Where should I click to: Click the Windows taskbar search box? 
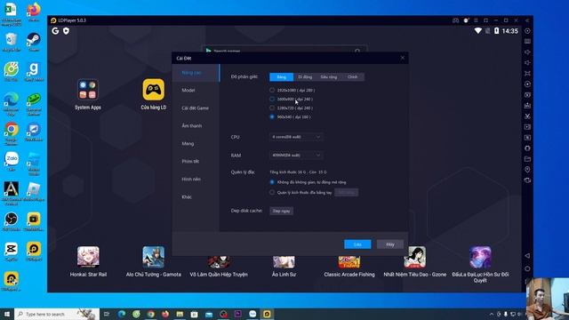[x=57, y=314]
